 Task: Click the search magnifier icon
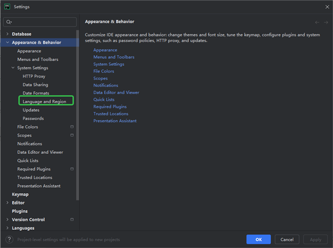(9, 22)
